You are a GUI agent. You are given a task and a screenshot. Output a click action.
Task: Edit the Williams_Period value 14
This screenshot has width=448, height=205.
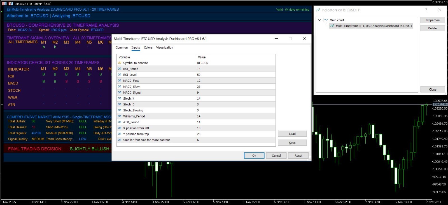click(x=235, y=116)
